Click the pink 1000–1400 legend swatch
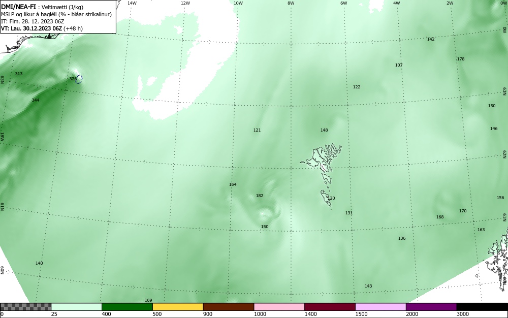The width and height of the screenshot is (508, 318). 279,307
